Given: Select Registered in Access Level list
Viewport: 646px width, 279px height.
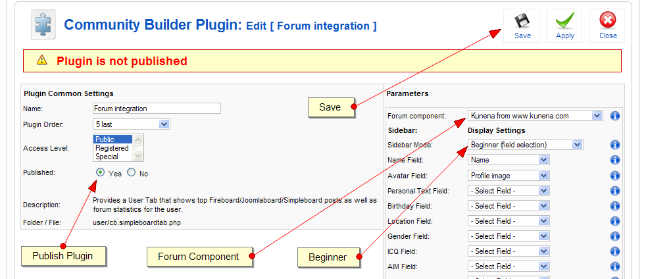Looking at the screenshot, I should [x=112, y=148].
